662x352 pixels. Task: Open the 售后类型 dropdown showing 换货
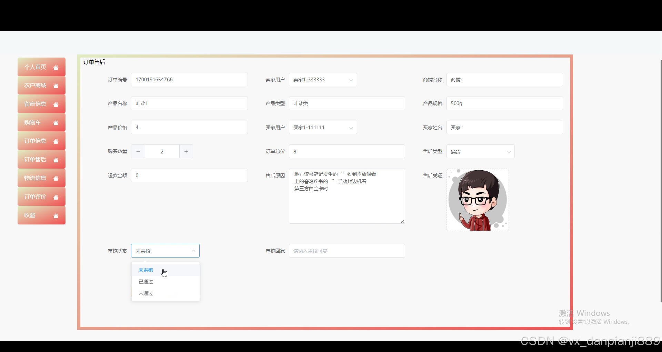click(x=480, y=151)
